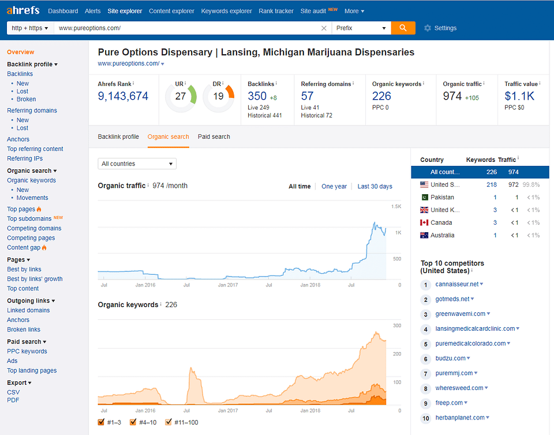Export report as PDF
The image size is (554, 435).
pyautogui.click(x=13, y=400)
